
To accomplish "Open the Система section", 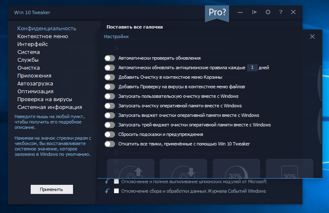I will click(29, 52).
